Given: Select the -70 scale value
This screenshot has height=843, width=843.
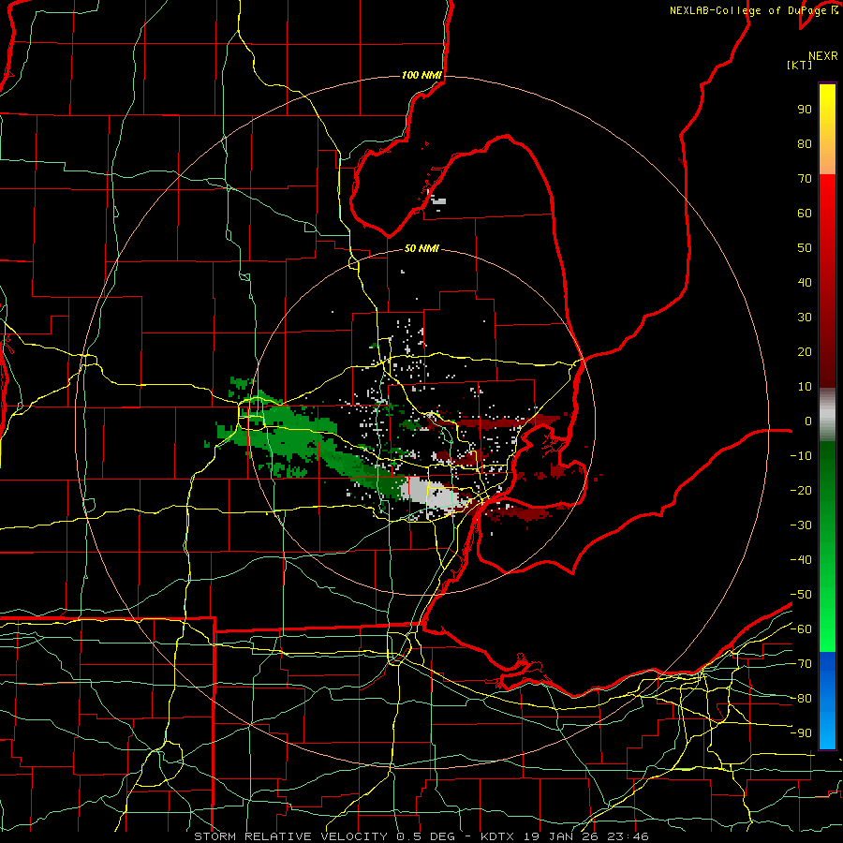Looking at the screenshot, I should point(801,664).
